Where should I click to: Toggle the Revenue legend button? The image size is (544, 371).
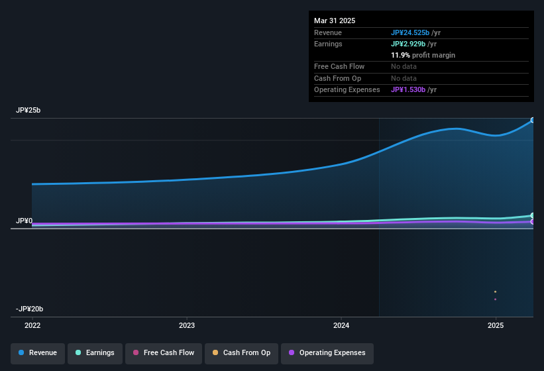click(38, 353)
